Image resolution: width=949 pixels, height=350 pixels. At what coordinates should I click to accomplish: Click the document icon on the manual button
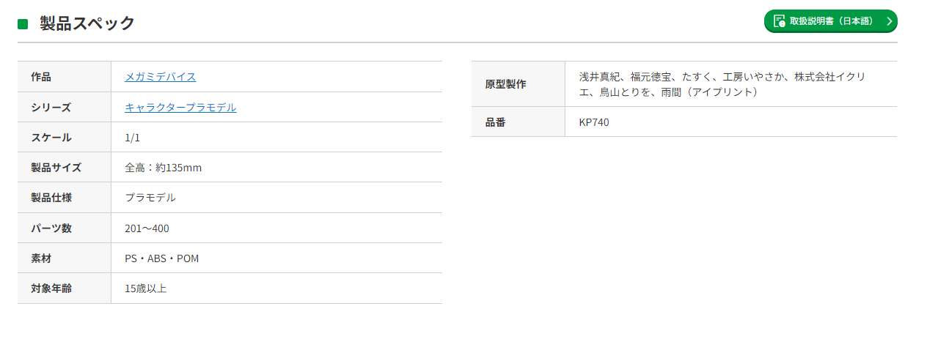pos(780,21)
